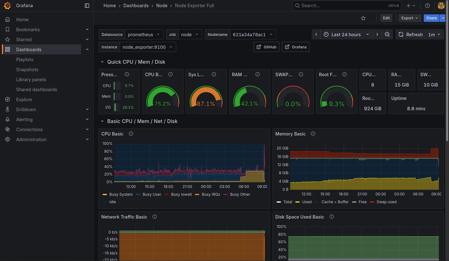Open the help question mark icon

(x=427, y=6)
